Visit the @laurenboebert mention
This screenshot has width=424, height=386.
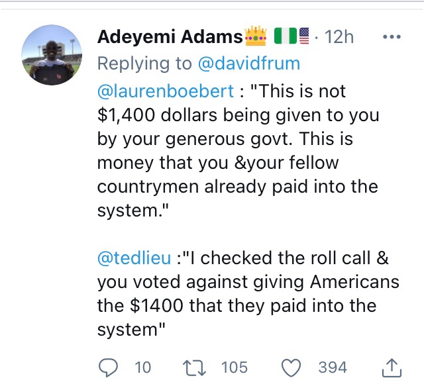tap(170, 90)
